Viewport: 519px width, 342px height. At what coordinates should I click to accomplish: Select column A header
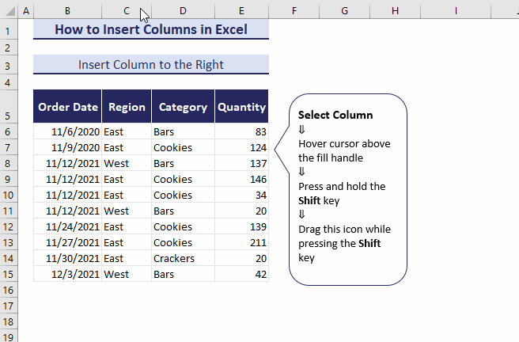pos(26,11)
